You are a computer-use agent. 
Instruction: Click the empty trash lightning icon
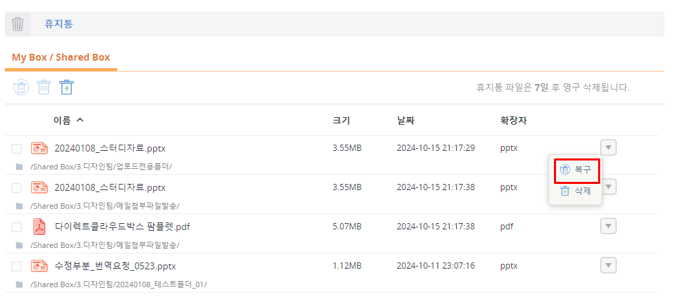pyautogui.click(x=66, y=87)
